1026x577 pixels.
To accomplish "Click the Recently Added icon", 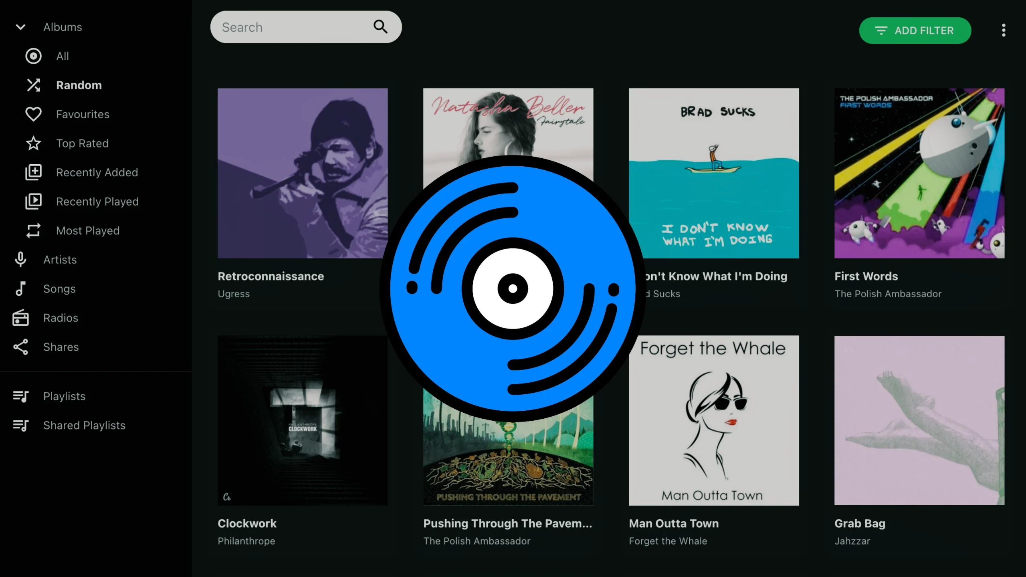I will (33, 173).
